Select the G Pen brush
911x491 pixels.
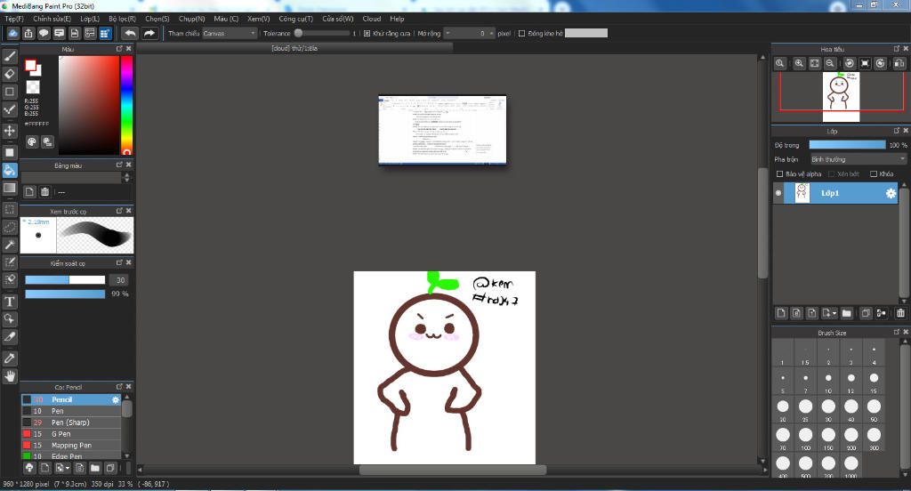pos(71,434)
